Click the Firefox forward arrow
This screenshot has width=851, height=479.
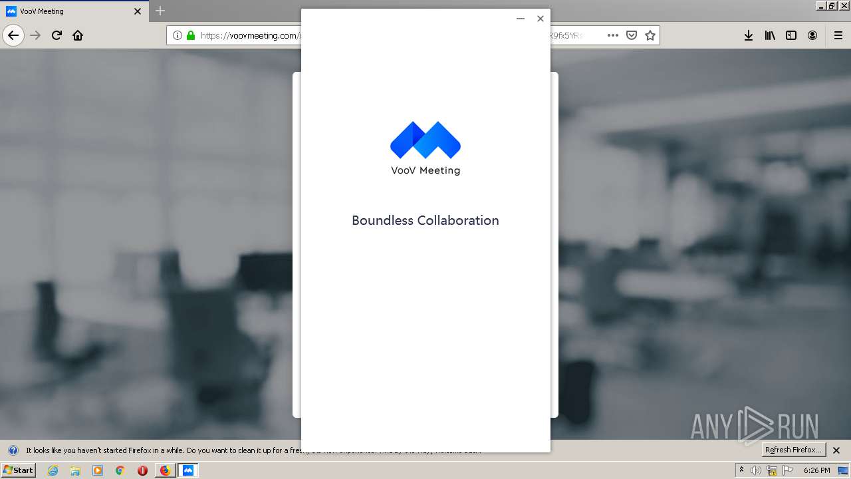coord(36,35)
